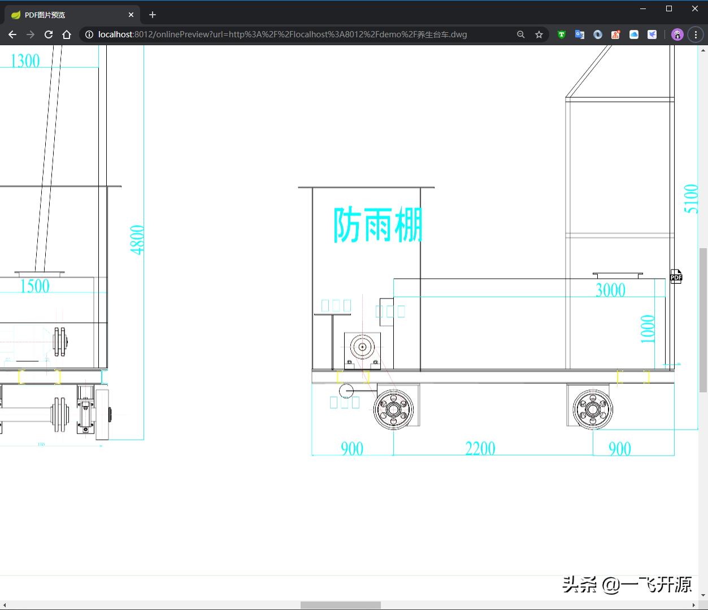Viewport: 708px width, 610px height.
Task: Bookmark this page with the star
Action: coord(539,34)
